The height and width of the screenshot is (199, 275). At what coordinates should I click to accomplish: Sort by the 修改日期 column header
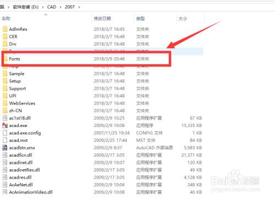pos(102,19)
